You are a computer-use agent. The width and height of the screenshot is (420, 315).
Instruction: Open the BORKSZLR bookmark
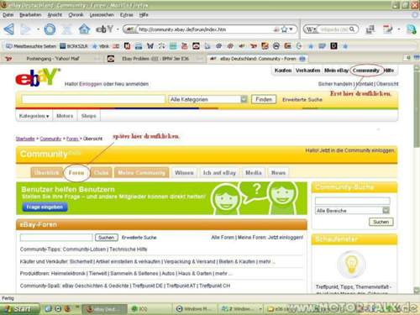click(x=74, y=46)
